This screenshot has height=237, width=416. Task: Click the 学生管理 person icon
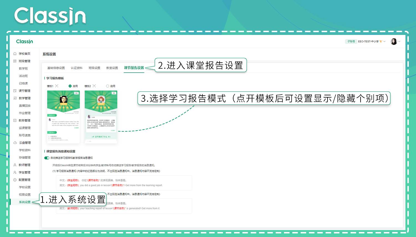tap(15, 172)
